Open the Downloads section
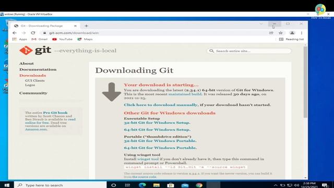Image resolution: width=334 pixels, height=188 pixels. [32, 75]
